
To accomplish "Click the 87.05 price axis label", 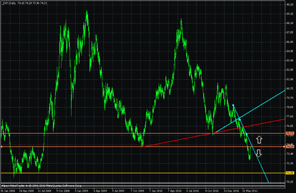I will coord(290,33).
